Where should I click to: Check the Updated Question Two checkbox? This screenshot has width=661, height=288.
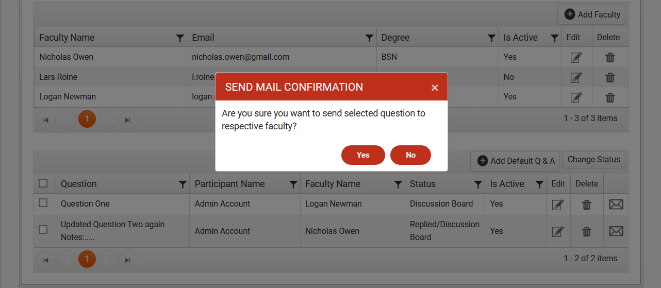click(x=43, y=230)
